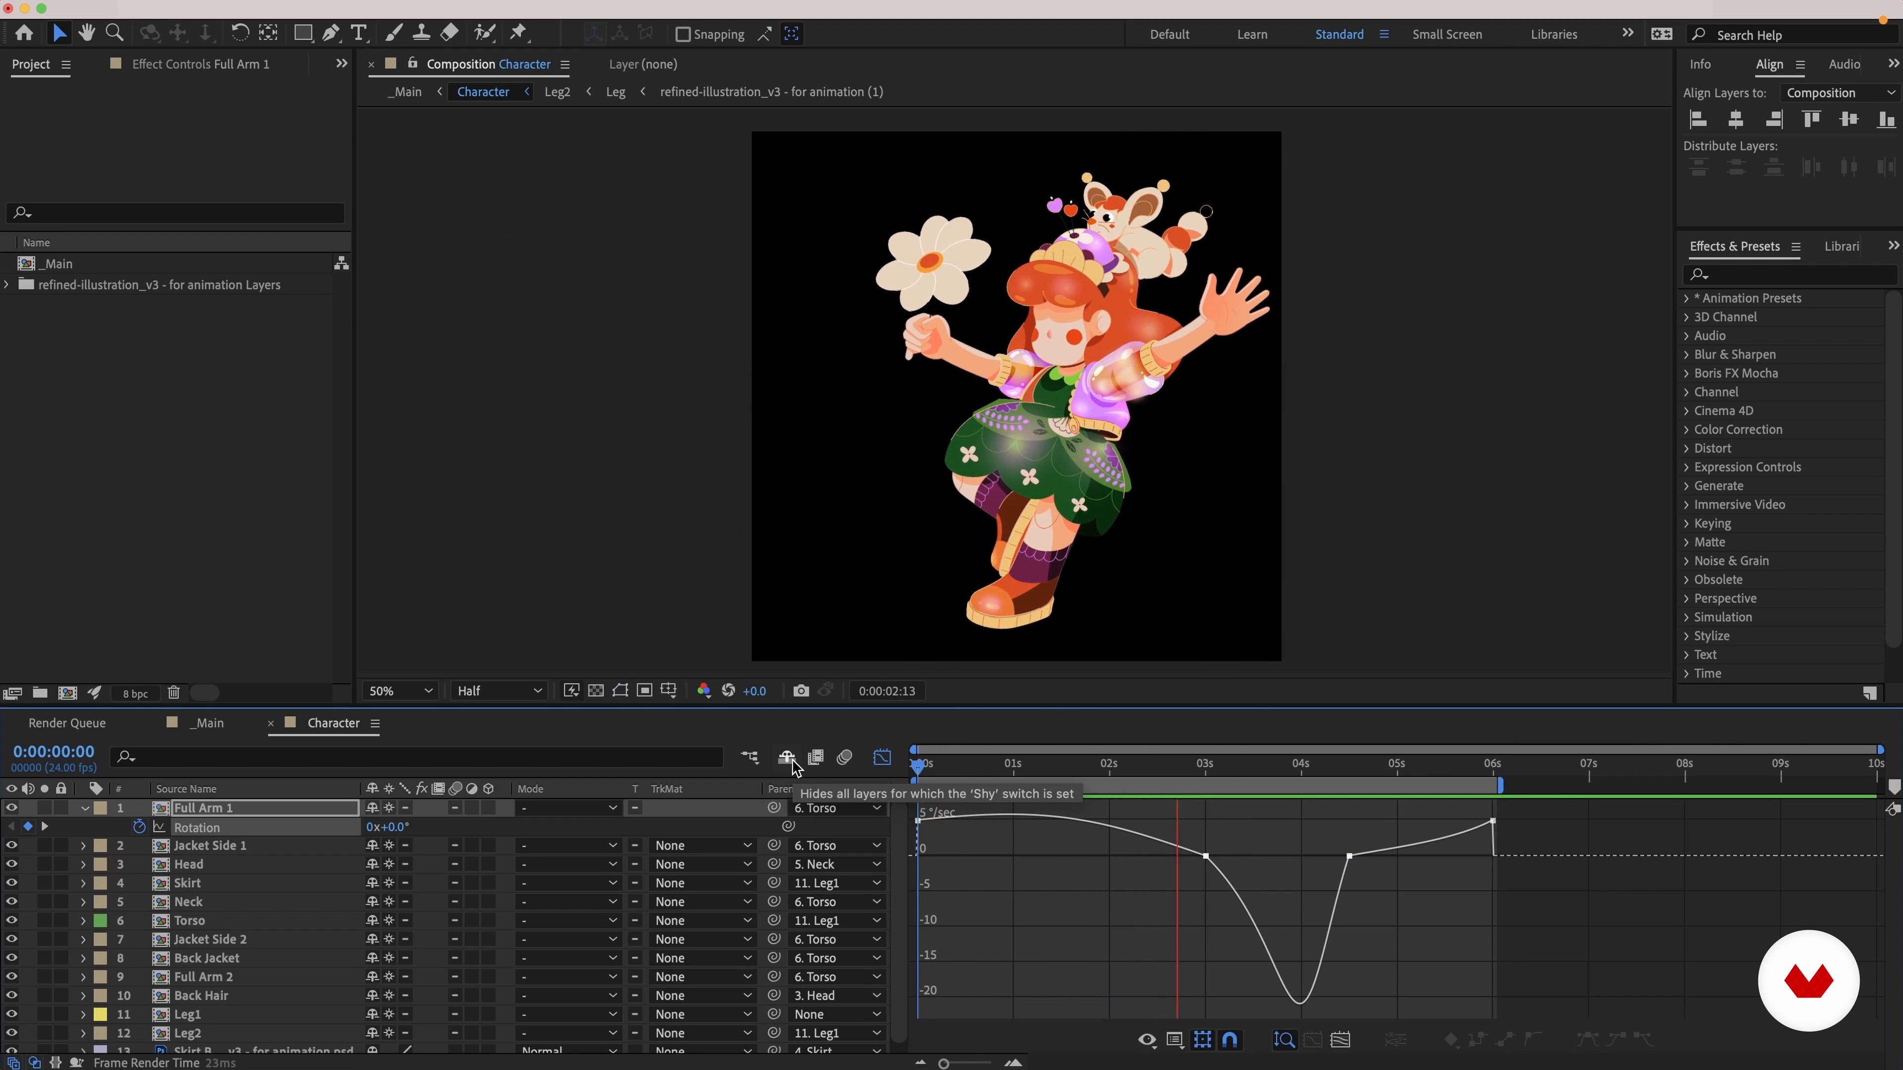
Task: Hide the Head layer eye icon
Action: [12, 864]
